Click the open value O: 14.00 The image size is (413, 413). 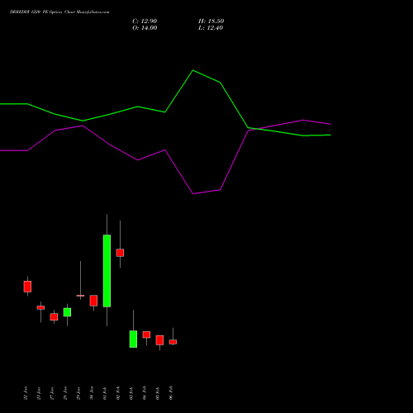point(145,28)
